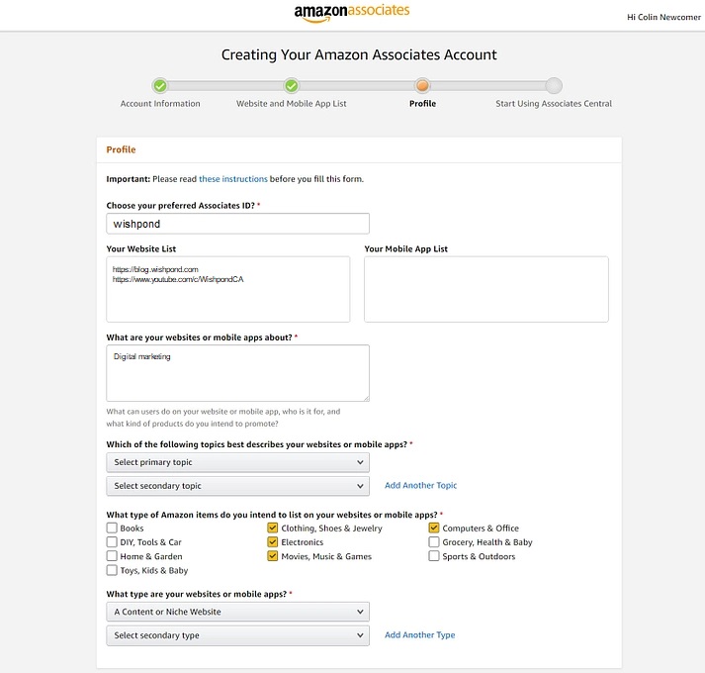Uncheck Clothing, Shoes & Jewelry

(273, 528)
